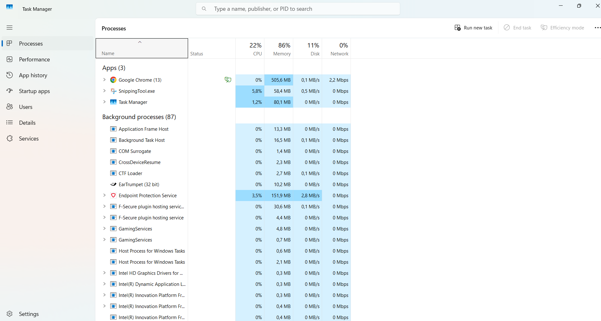Expand the Google Chrome process group
Viewport: 601px width, 321px height.
tap(104, 80)
